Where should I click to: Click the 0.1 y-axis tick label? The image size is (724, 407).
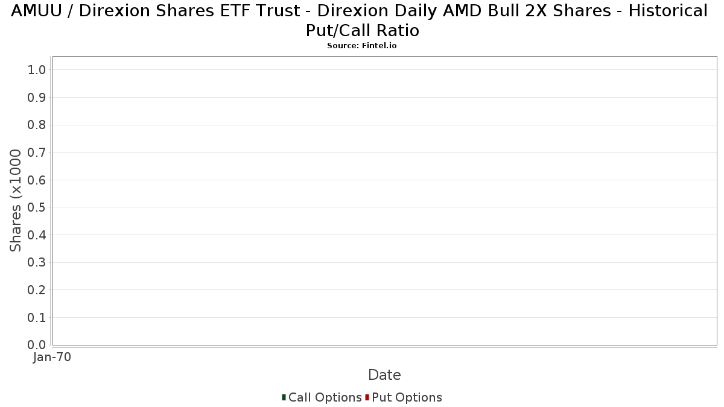pyautogui.click(x=37, y=318)
